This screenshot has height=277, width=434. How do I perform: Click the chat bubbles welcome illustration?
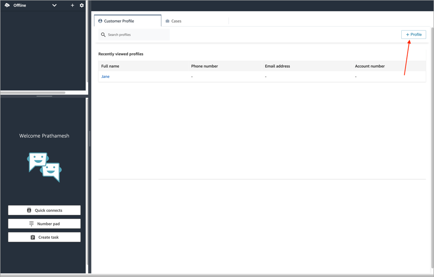(44, 167)
